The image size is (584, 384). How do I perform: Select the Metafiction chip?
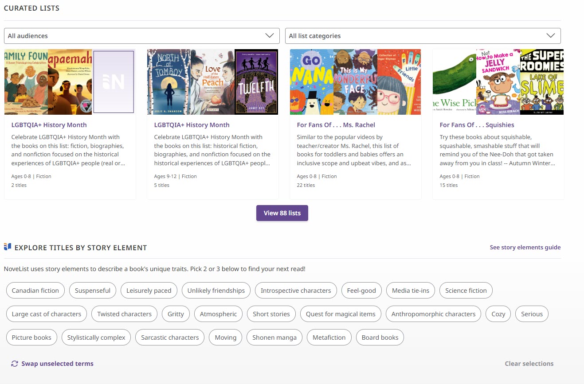tap(329, 337)
